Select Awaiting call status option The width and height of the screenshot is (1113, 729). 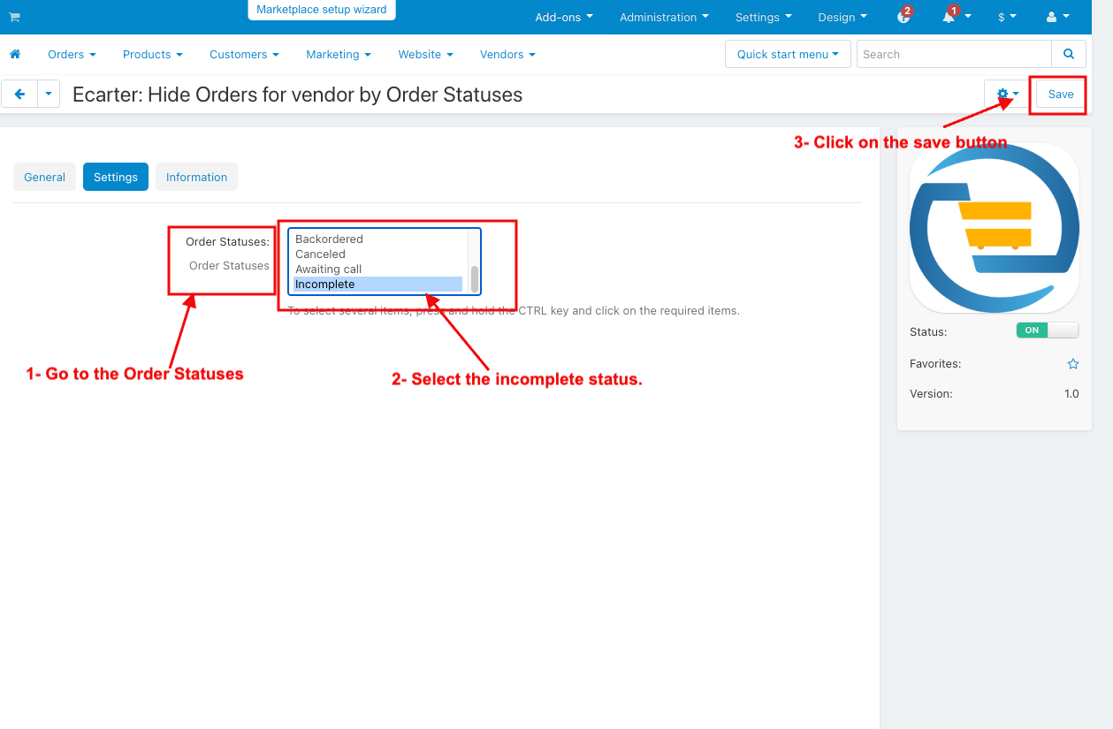tap(377, 270)
